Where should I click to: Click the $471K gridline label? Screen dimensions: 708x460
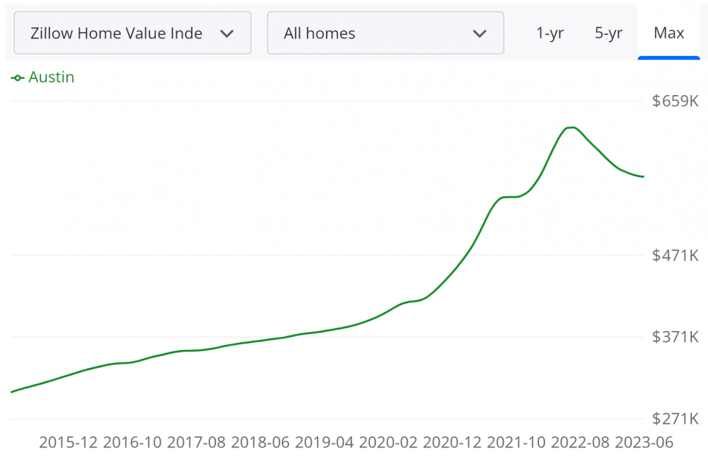tap(676, 256)
